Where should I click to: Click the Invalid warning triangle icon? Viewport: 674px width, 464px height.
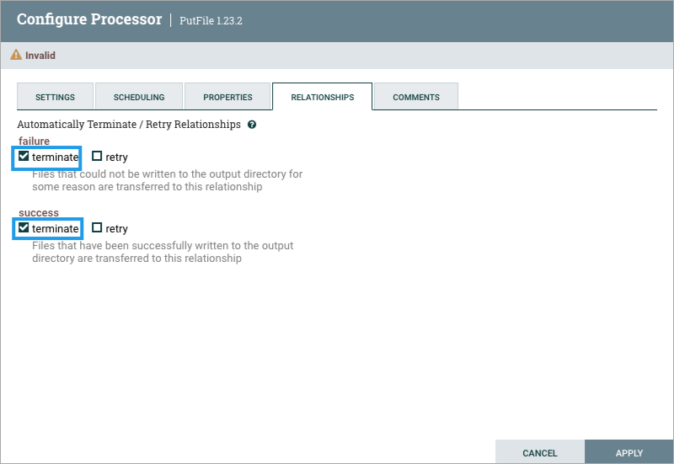coord(15,56)
